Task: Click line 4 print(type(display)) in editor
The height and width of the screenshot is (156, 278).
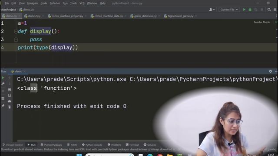Action: coord(48,48)
